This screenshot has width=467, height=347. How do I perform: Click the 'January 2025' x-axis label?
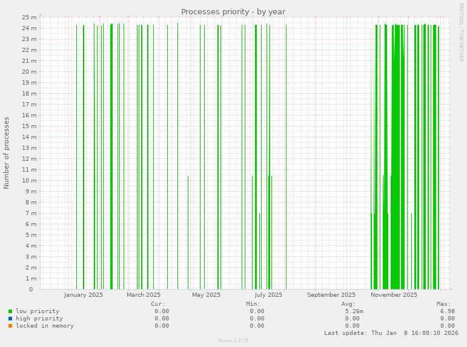coord(84,295)
